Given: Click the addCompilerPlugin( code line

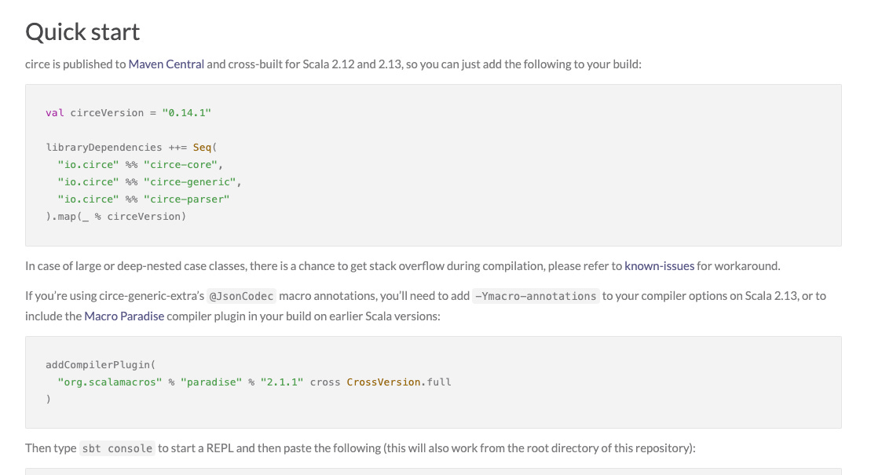Looking at the screenshot, I should 100,365.
